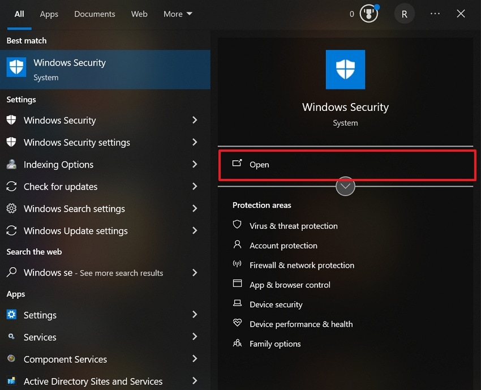Click the R account avatar
This screenshot has height=390, width=481.
click(x=404, y=14)
